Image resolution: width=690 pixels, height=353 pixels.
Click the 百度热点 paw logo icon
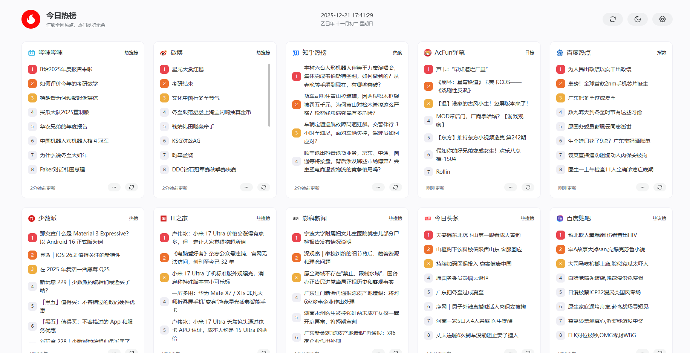point(560,53)
